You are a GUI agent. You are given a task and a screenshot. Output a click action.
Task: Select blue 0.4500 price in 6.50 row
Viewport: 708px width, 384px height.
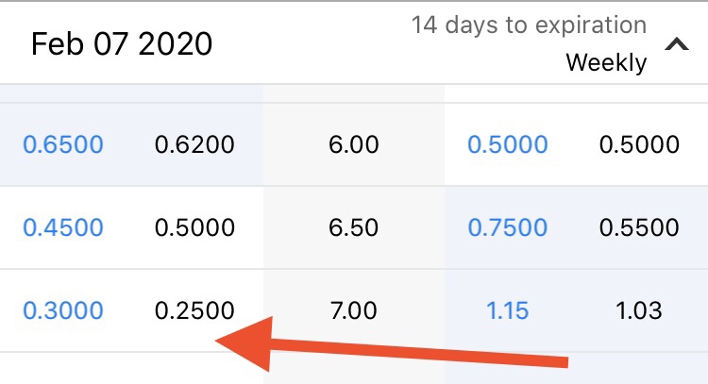(63, 227)
